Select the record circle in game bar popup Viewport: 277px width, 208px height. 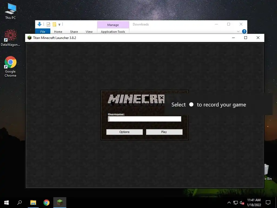[191, 105]
